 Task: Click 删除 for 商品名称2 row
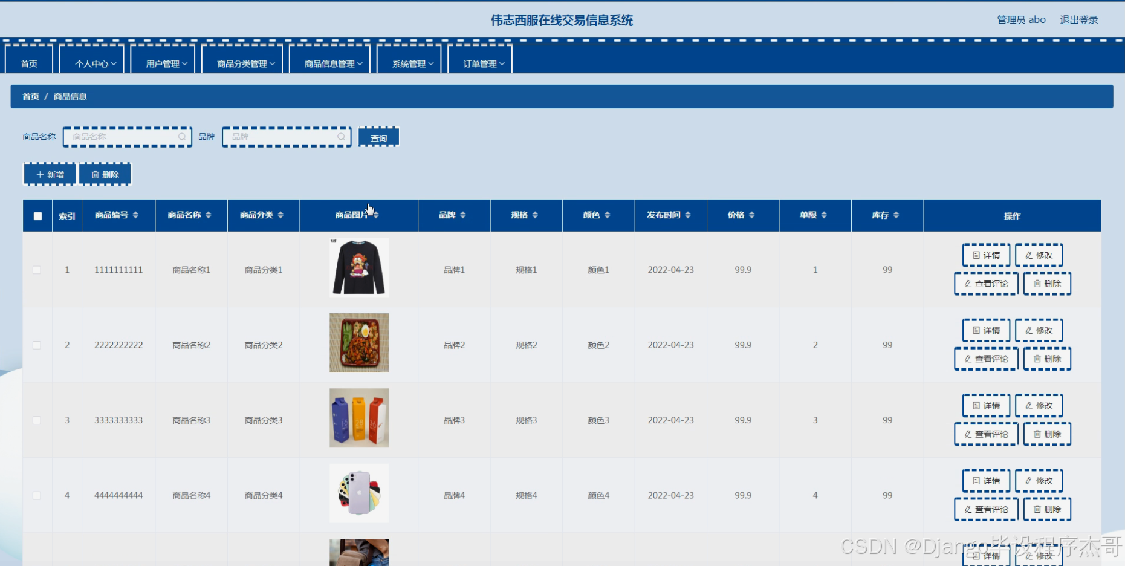tap(1047, 359)
